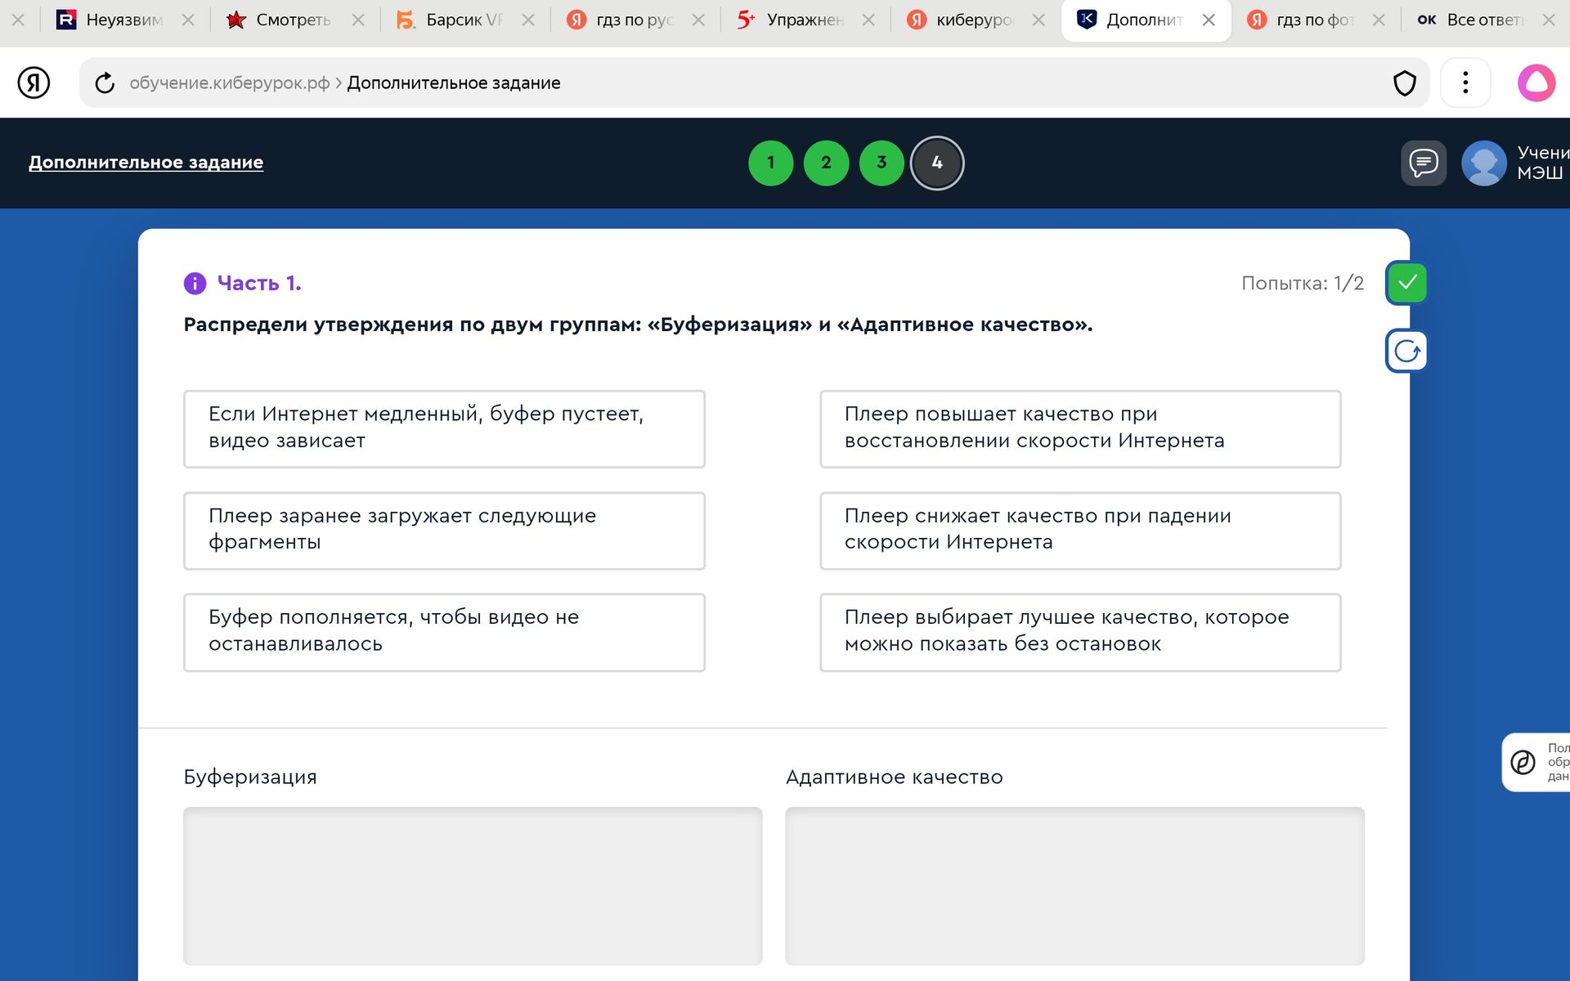
Task: Open the data processing popup icon on the right
Action: 1523,762
